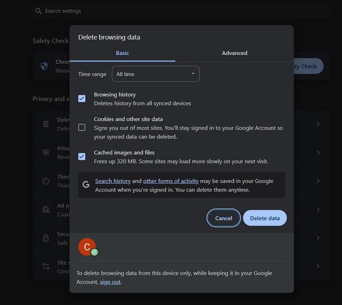The height and width of the screenshot is (305, 342).
Task: Click the sign out link
Action: point(110,282)
